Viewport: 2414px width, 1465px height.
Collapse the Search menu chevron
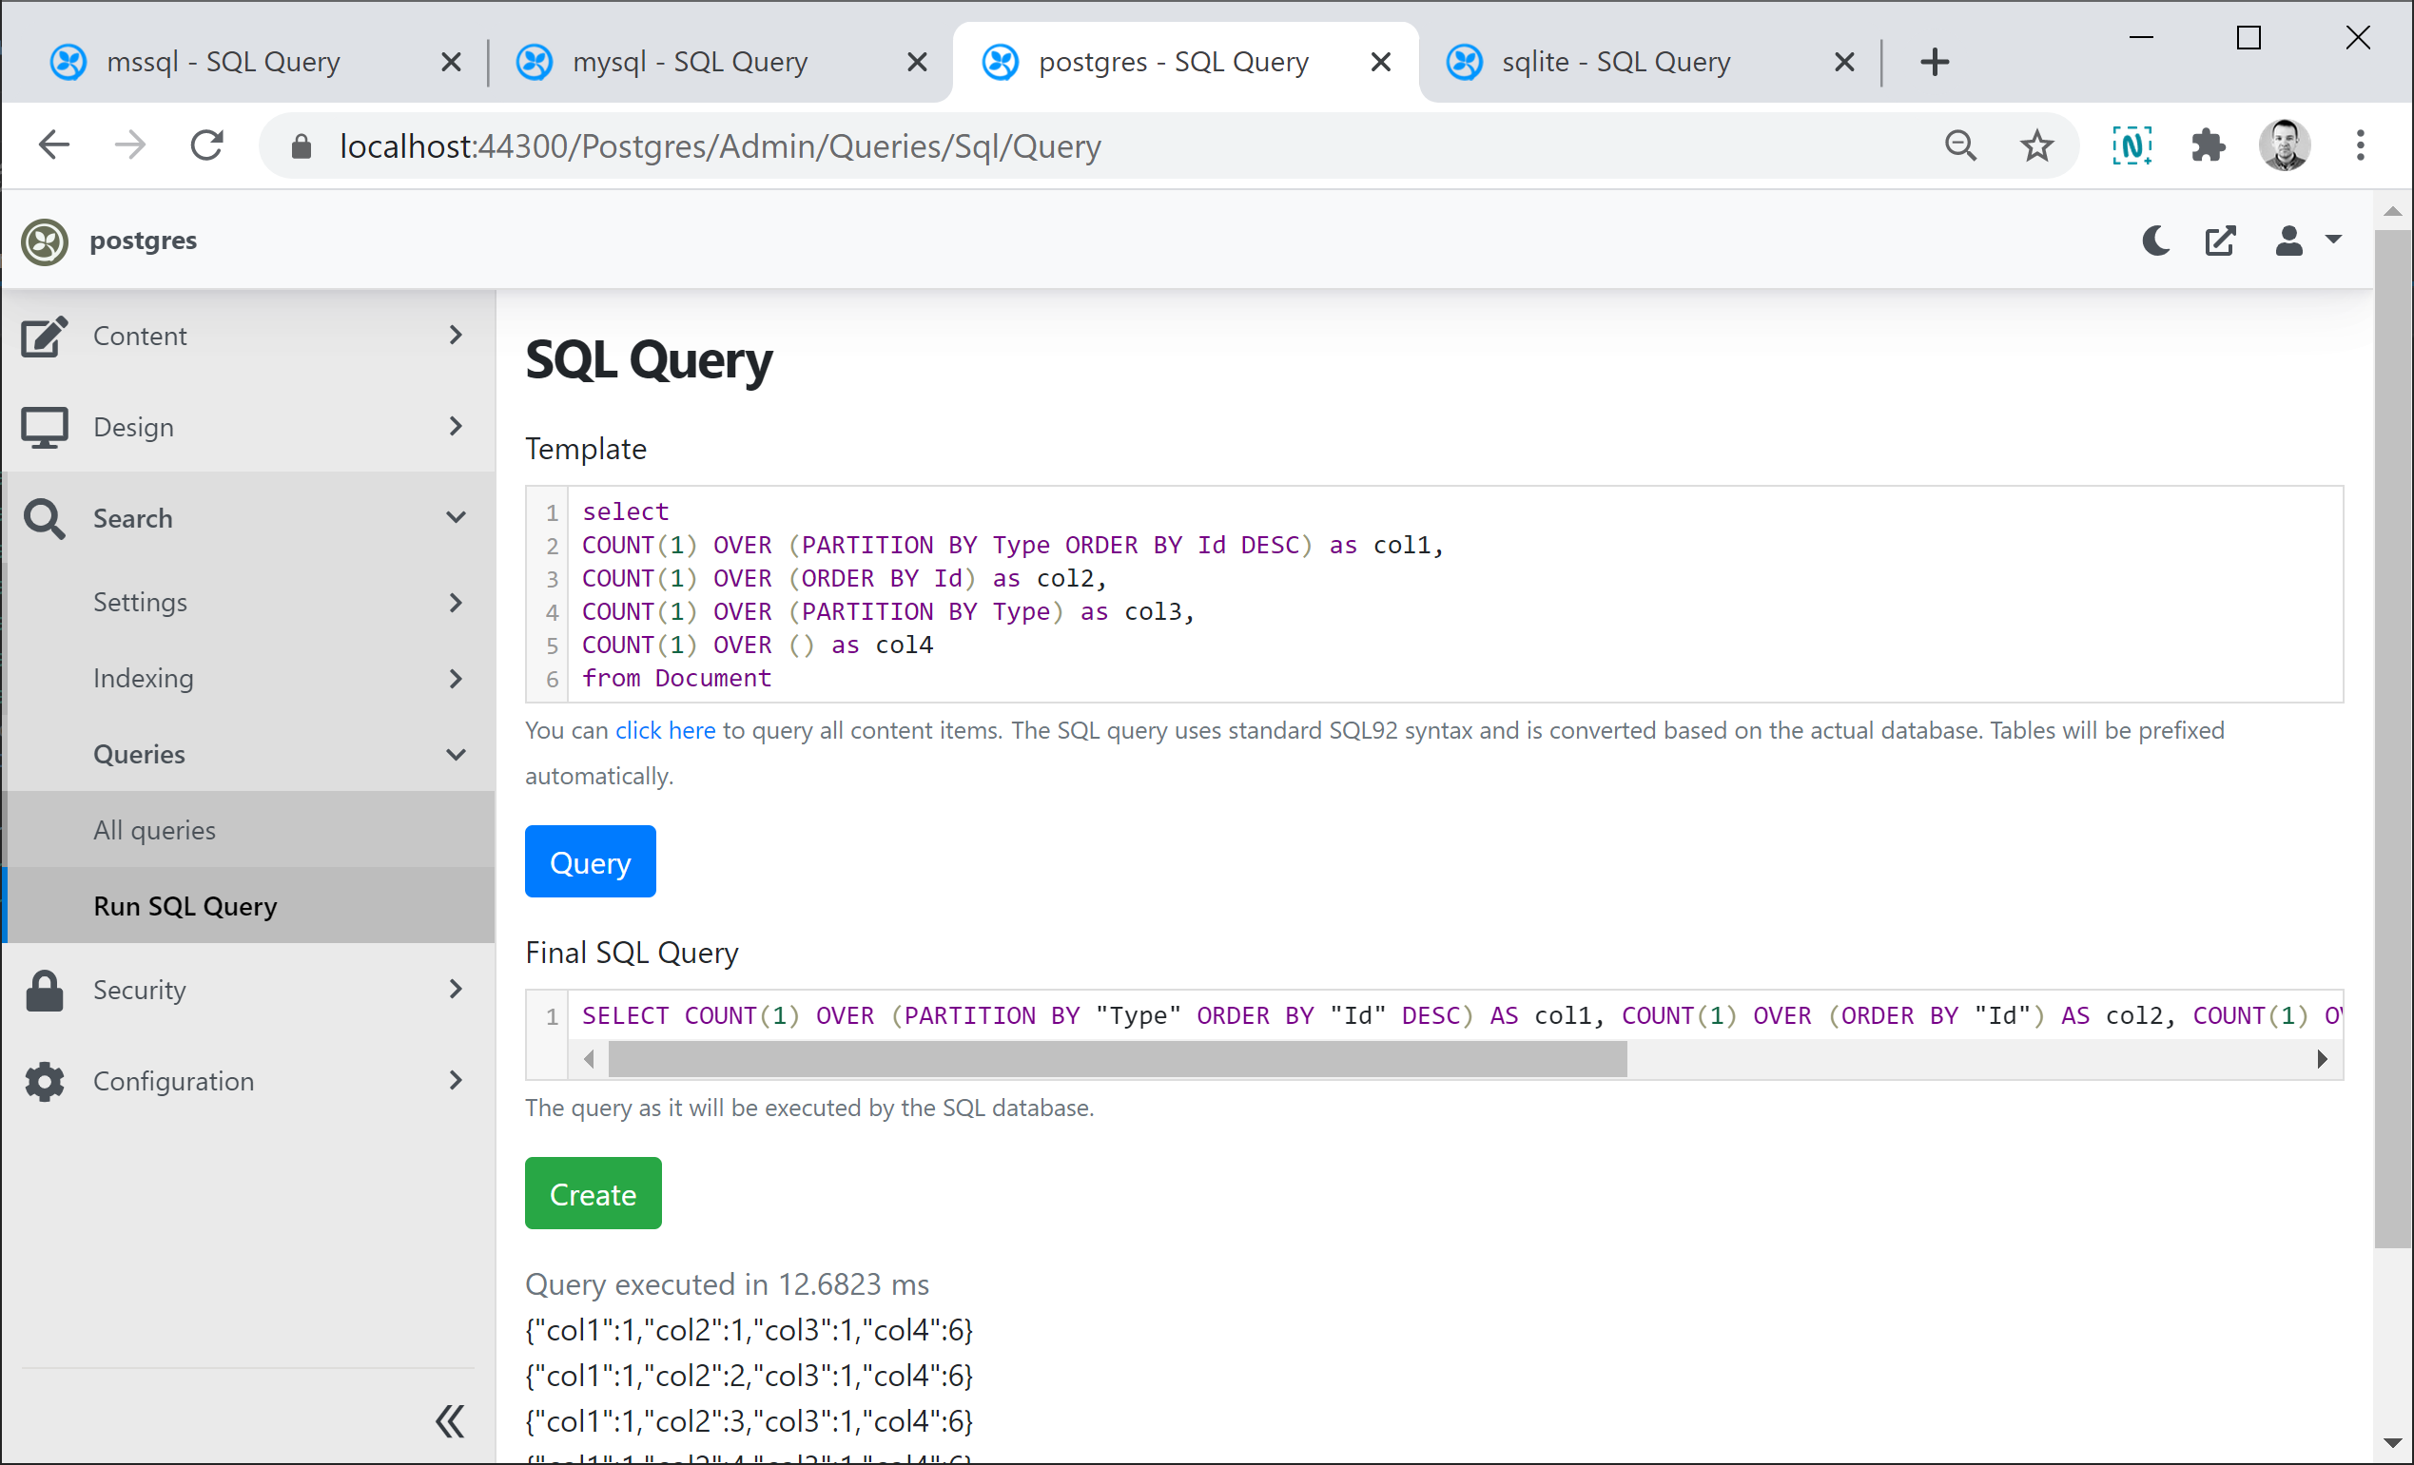coord(457,517)
